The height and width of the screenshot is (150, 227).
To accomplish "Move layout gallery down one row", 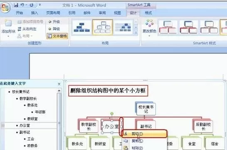I will (136, 27).
